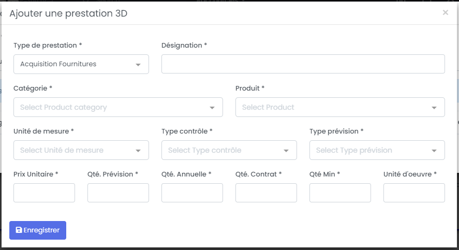This screenshot has height=250, width=459.
Task: Focus the Prix Unitaire input field
Action: click(x=44, y=193)
